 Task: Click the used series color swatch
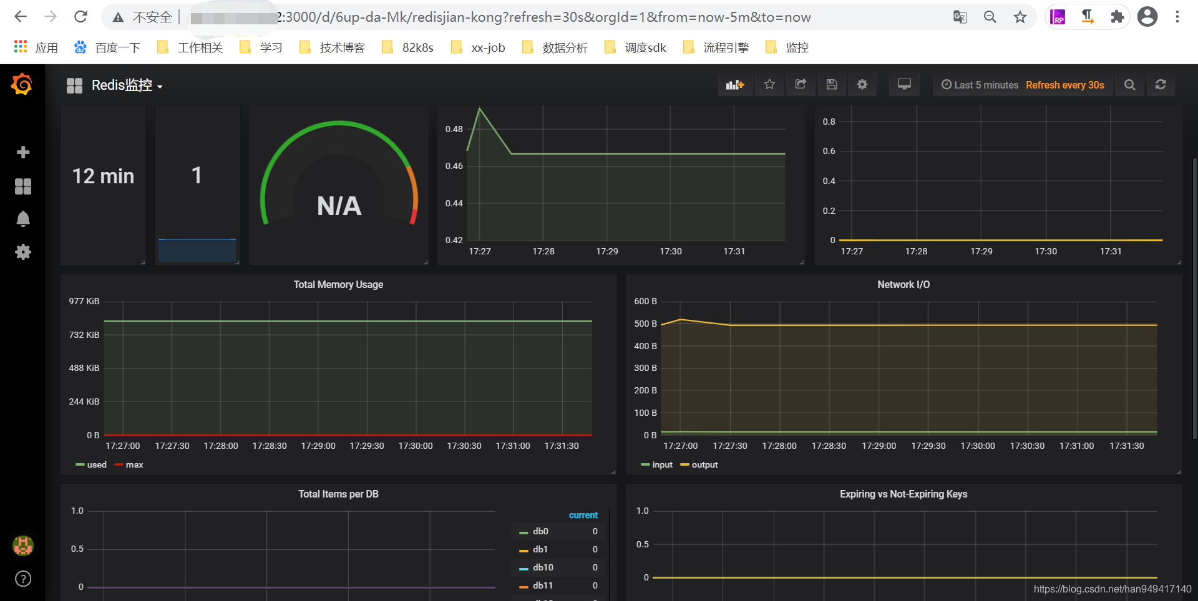(x=80, y=465)
